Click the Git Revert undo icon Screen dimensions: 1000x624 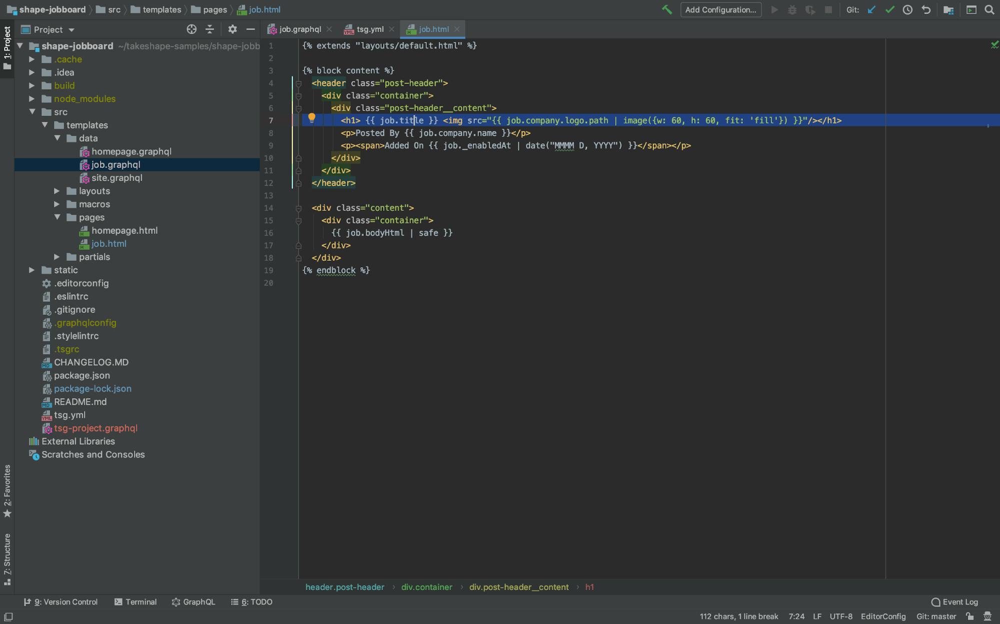pyautogui.click(x=926, y=9)
